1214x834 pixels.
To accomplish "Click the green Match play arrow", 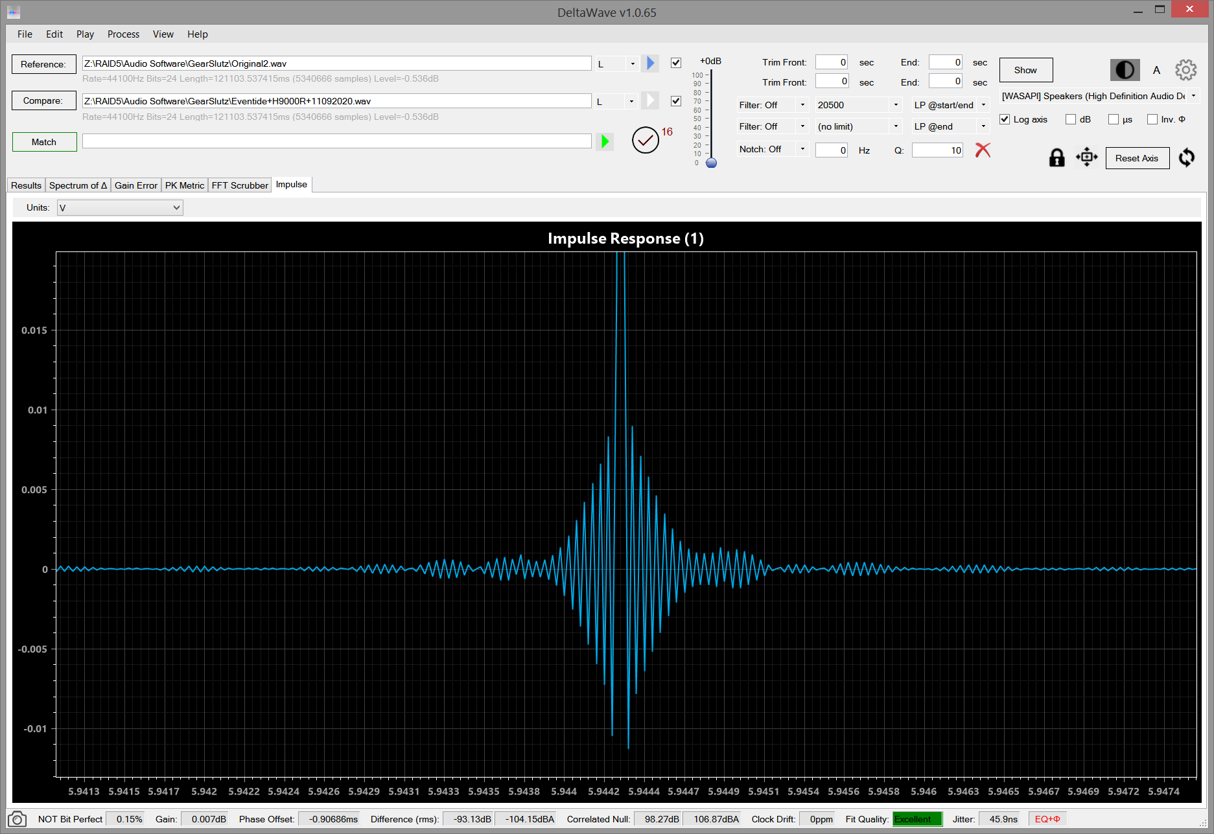I will click(605, 141).
